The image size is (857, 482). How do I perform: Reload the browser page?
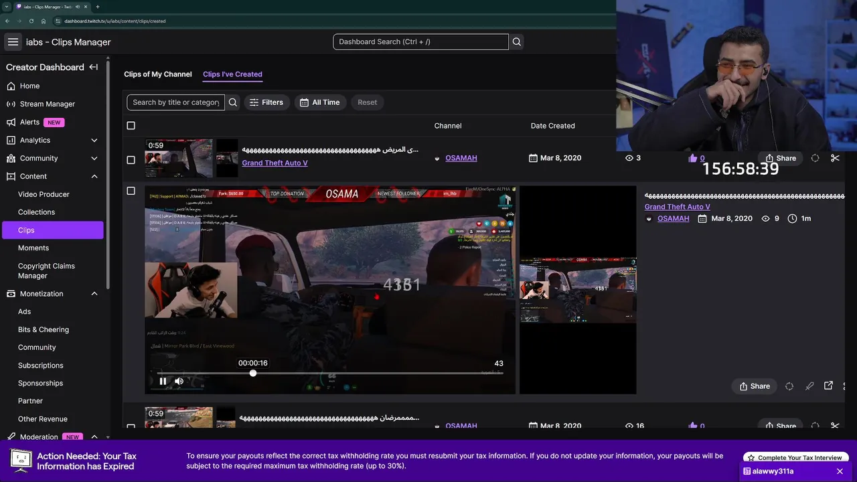(31, 21)
